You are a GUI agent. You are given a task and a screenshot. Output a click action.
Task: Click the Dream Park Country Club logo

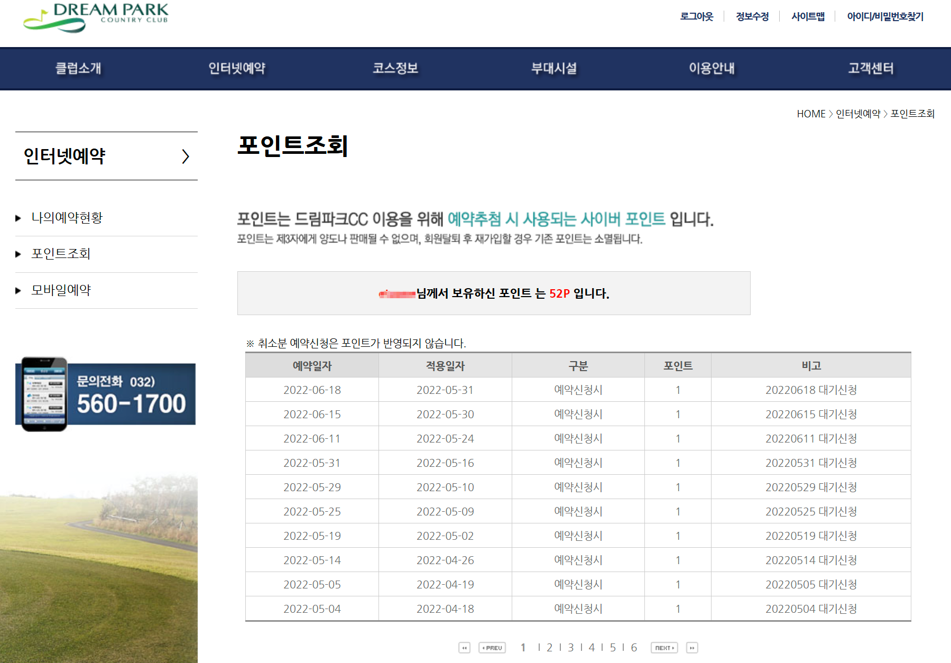pos(96,18)
